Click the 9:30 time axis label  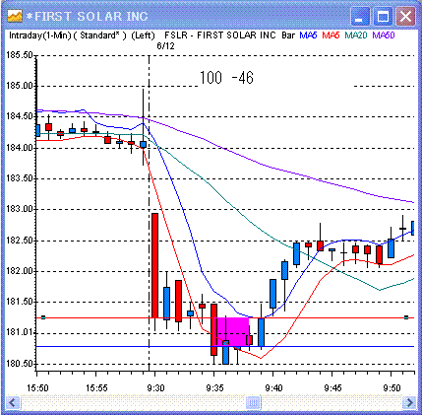155,388
